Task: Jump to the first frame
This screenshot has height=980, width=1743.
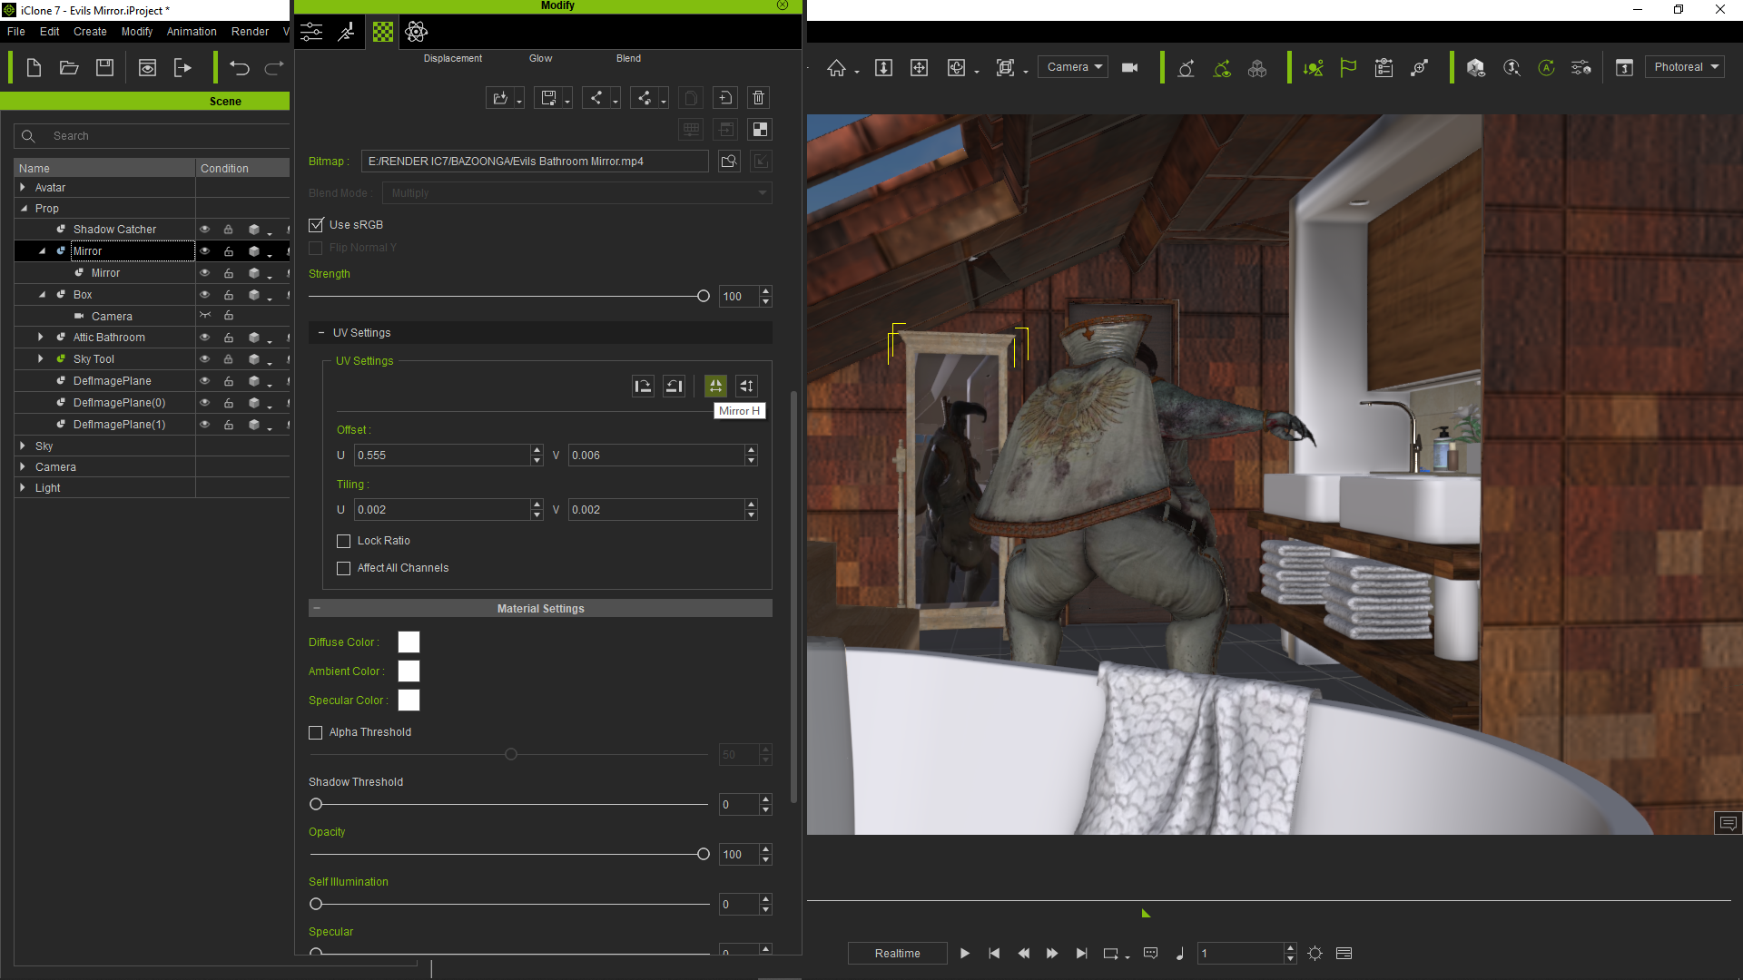Action: point(994,954)
